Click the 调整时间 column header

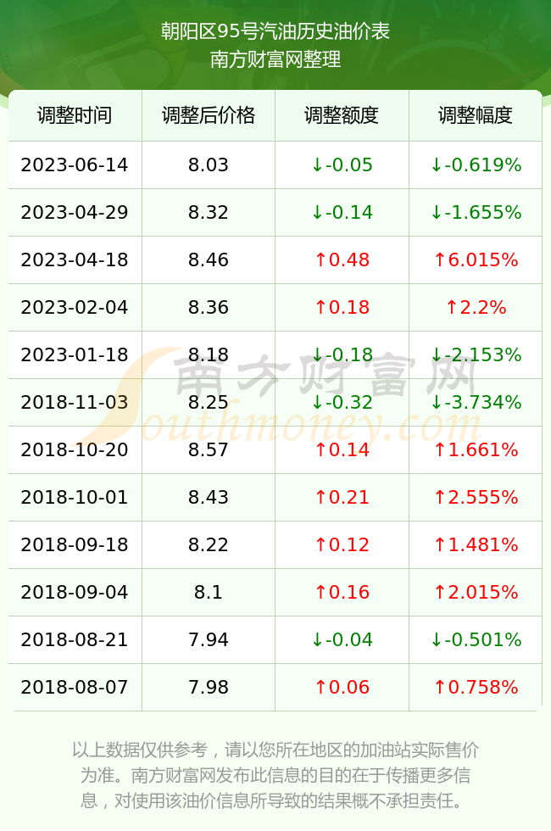click(75, 115)
